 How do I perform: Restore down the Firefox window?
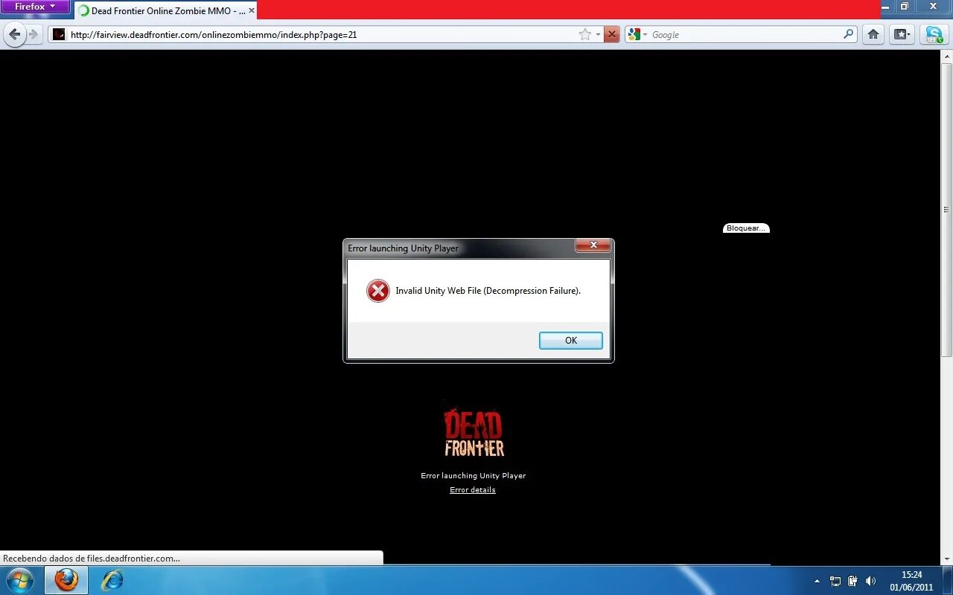click(x=905, y=6)
